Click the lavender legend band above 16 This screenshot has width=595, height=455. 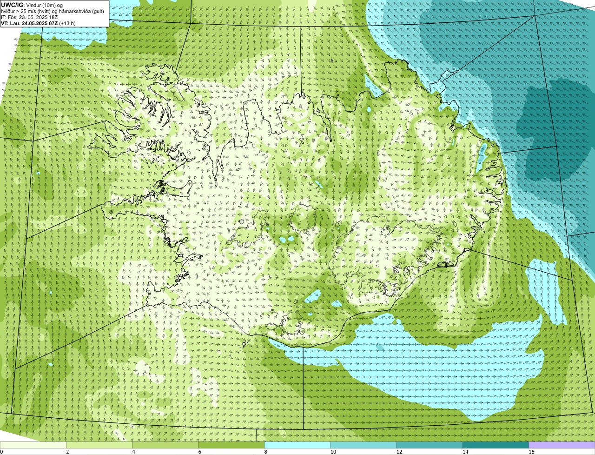pyautogui.click(x=562, y=445)
